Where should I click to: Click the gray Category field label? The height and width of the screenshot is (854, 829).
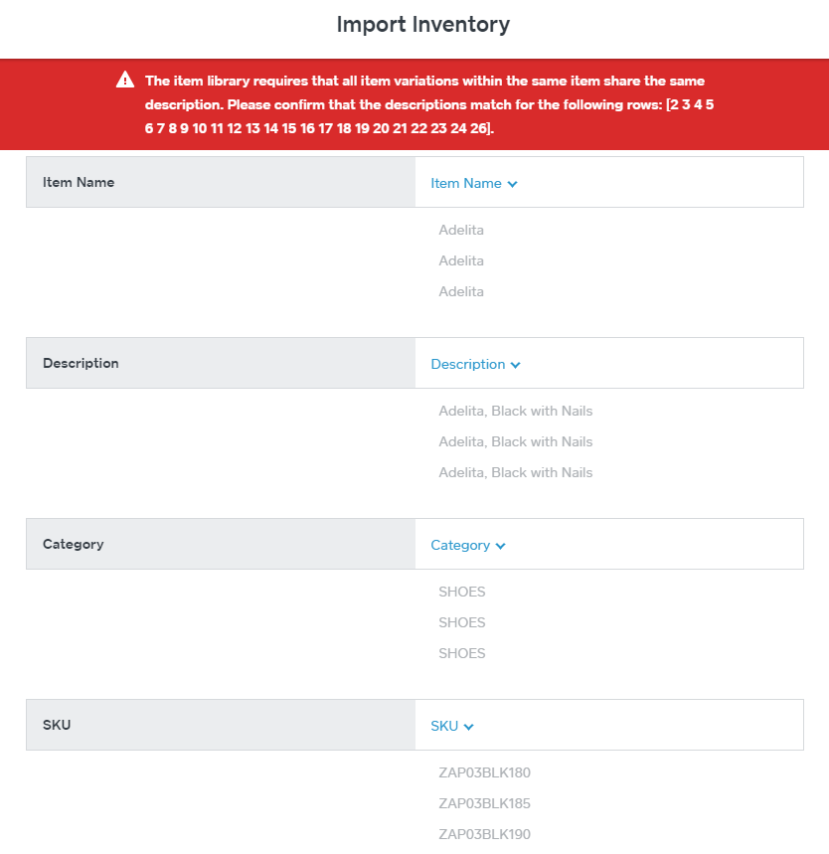pyautogui.click(x=74, y=544)
